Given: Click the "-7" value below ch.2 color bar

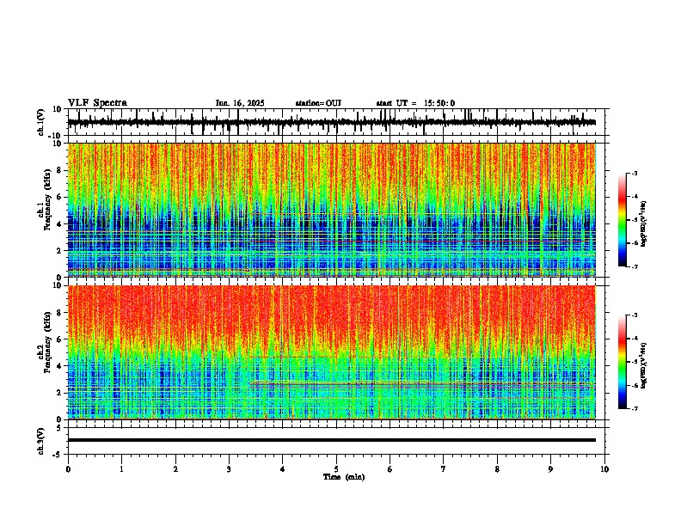Looking at the screenshot, I should pos(634,409).
